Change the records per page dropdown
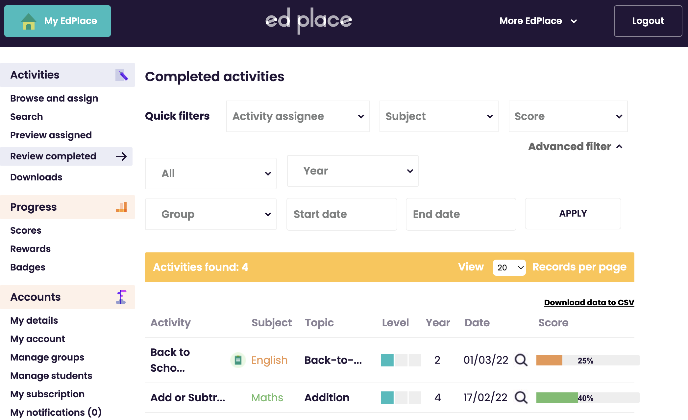688x420 pixels. 509,268
